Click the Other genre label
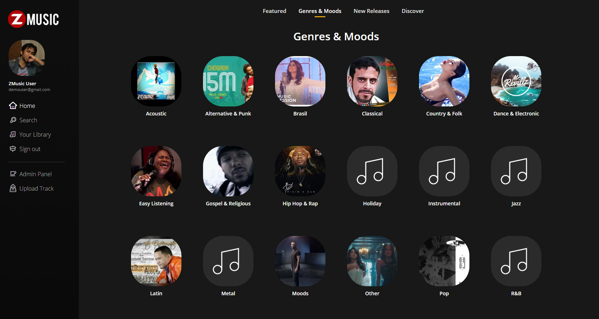 [372, 293]
